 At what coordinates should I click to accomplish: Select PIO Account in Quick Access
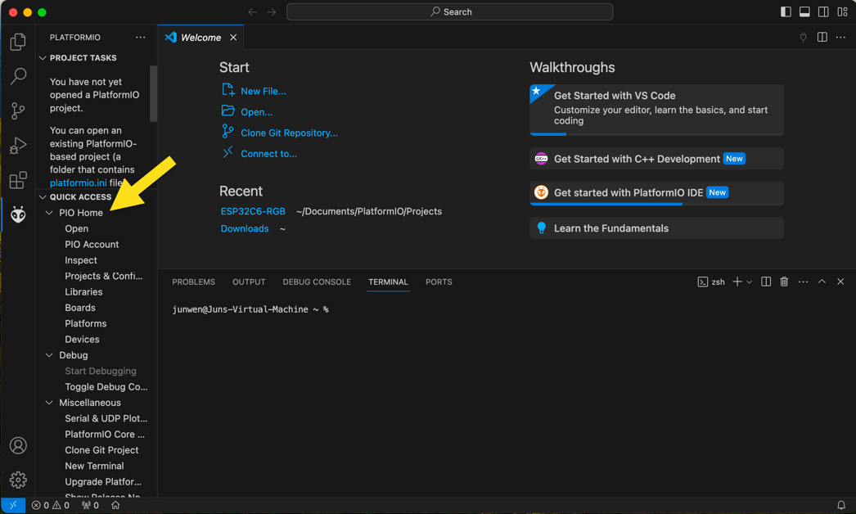point(92,244)
